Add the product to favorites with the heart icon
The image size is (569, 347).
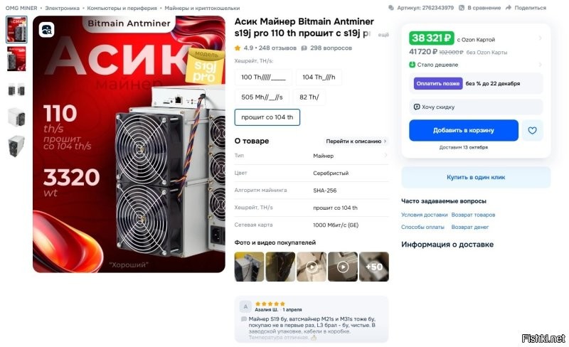click(532, 131)
